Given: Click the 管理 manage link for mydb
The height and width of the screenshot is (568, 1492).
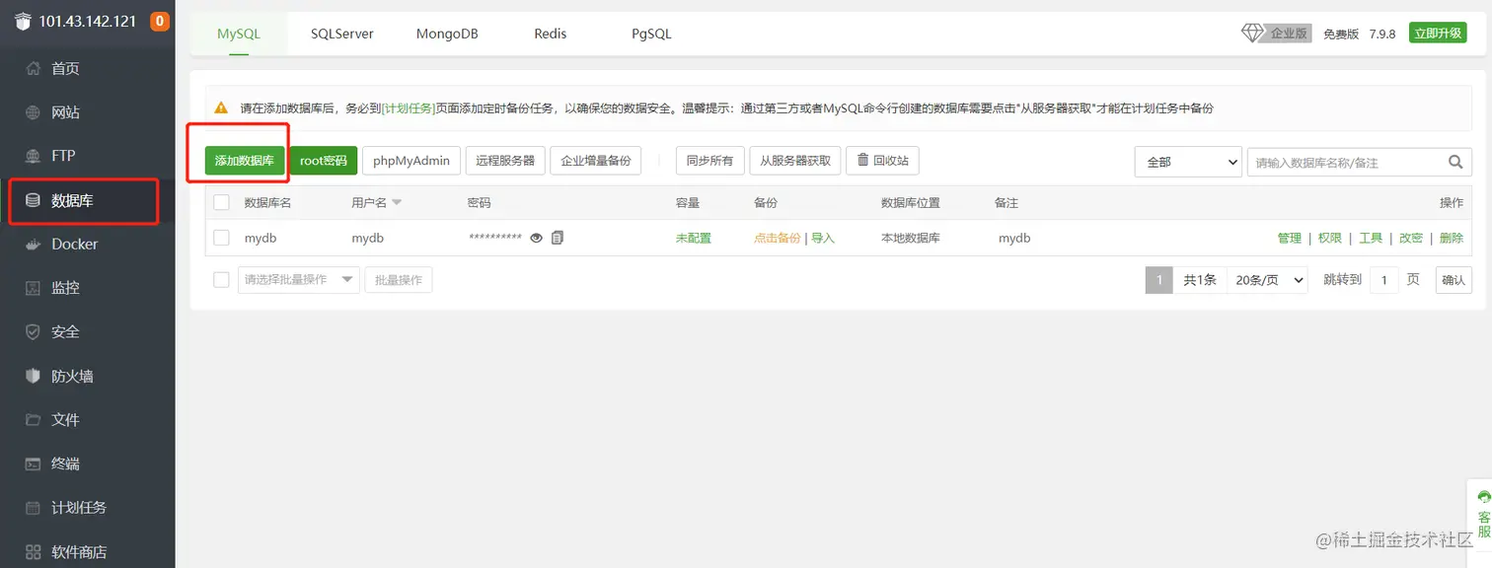Looking at the screenshot, I should [1290, 238].
